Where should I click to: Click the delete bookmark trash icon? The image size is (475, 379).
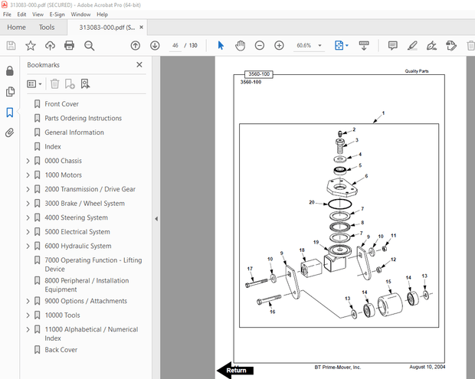[54, 84]
